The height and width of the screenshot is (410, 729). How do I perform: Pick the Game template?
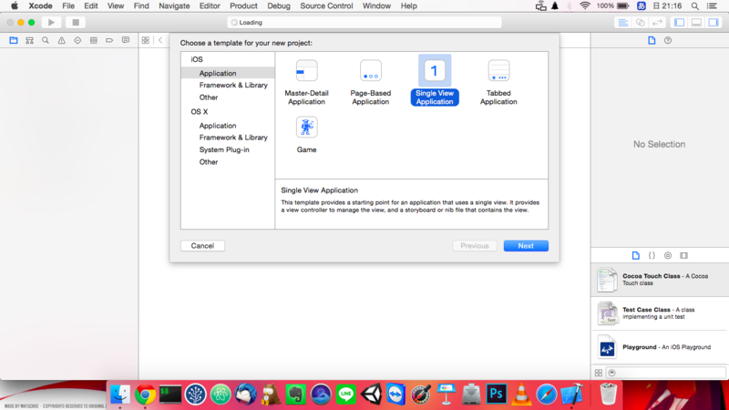point(306,135)
